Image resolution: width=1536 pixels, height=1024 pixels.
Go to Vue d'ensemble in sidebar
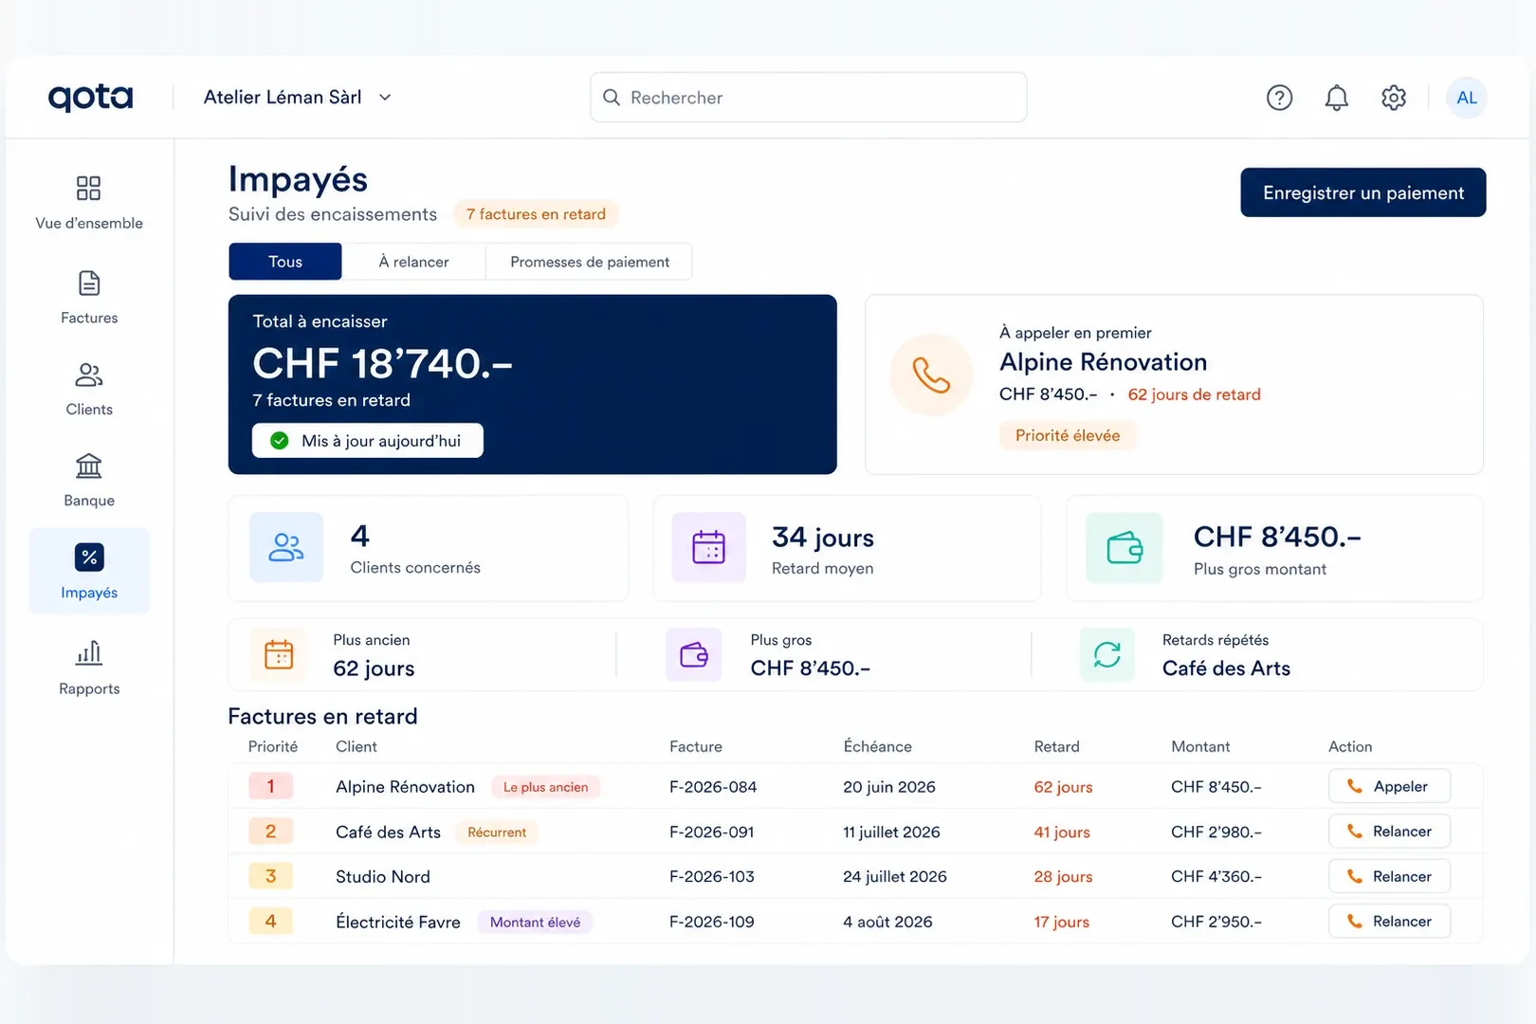89,203
